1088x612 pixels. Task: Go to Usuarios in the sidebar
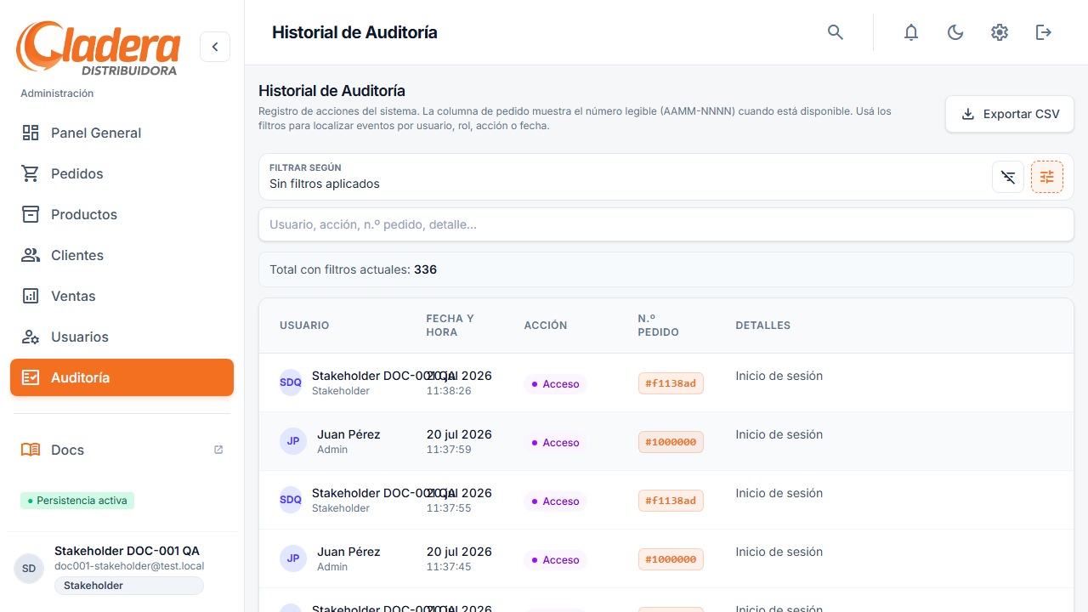[x=122, y=337]
